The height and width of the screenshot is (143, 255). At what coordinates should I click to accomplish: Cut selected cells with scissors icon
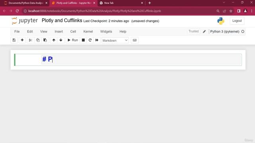point(30,40)
